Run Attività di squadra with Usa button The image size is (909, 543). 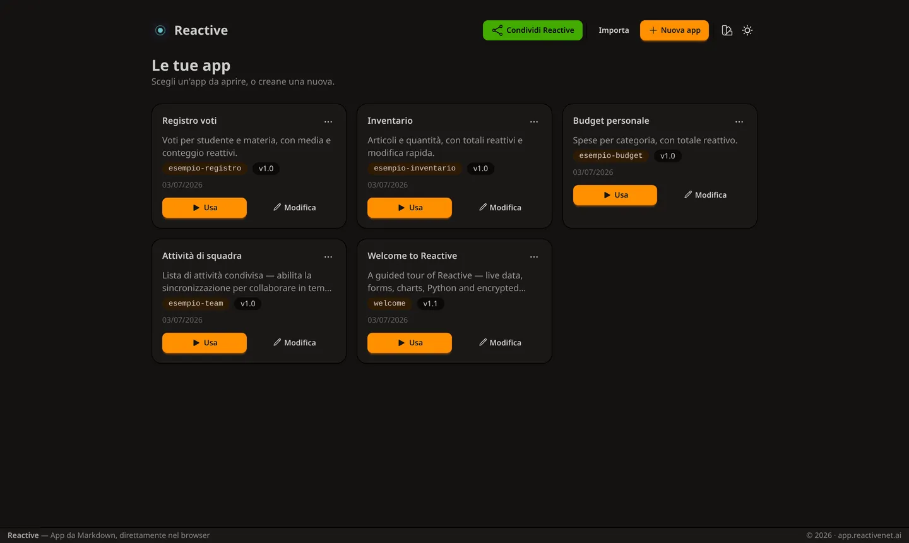click(x=205, y=343)
